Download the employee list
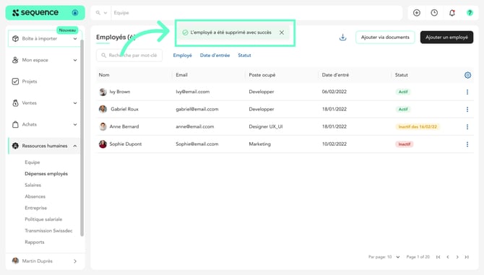 tap(342, 38)
